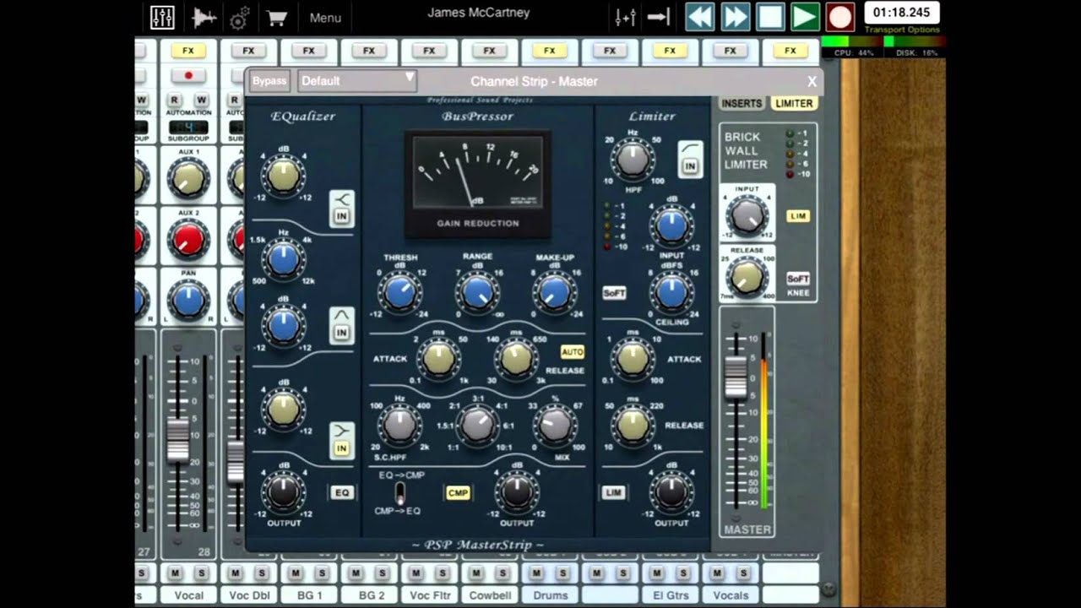Mute the Drums subgroup
This screenshot has height=608, width=1081.
537,573
